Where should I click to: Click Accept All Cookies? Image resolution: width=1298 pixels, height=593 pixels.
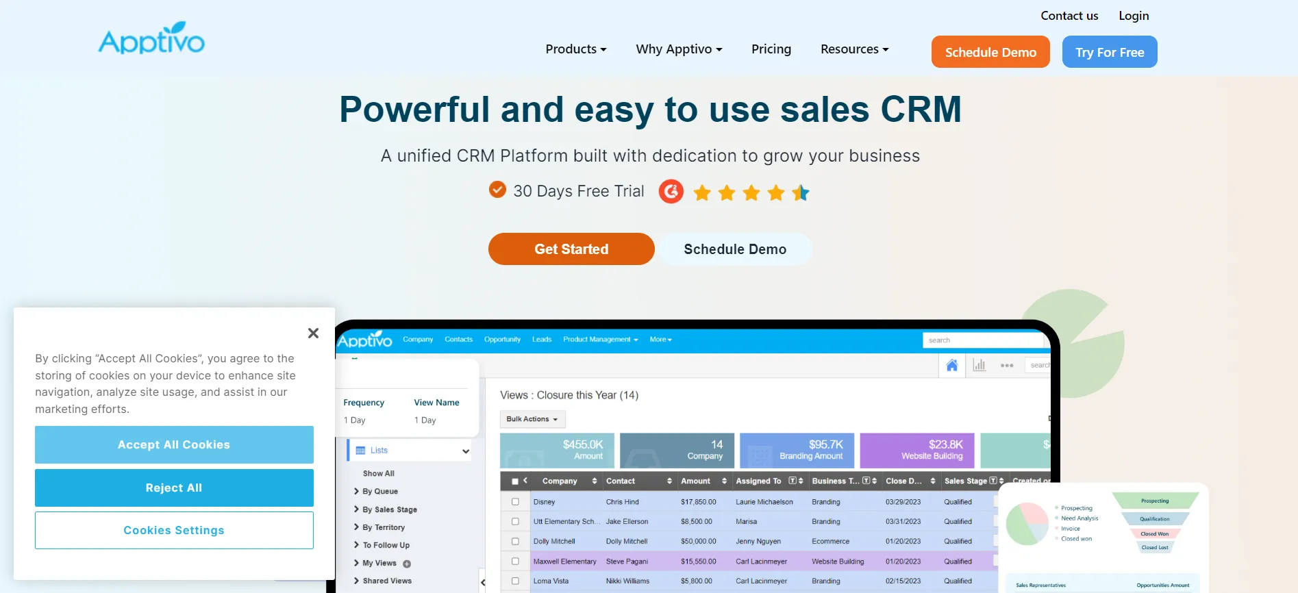point(174,444)
